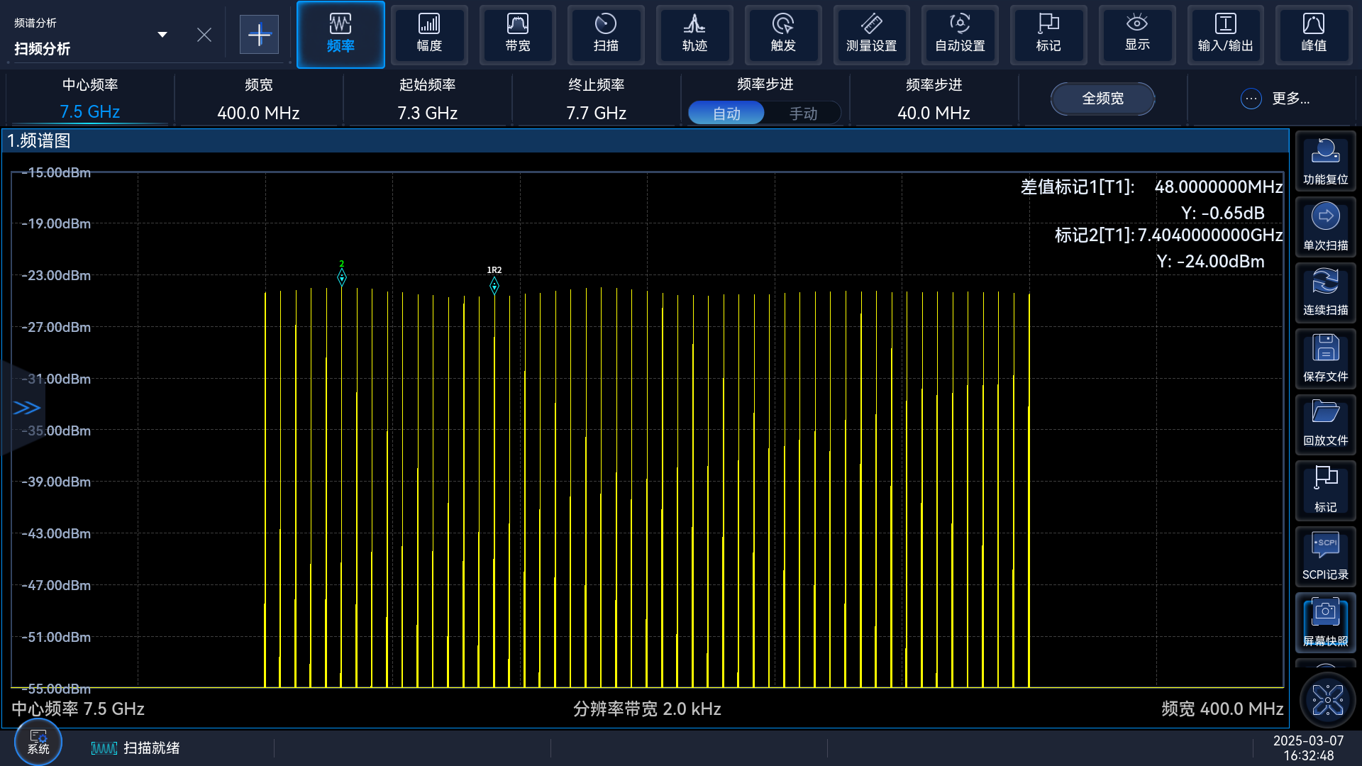Click the 峰值 peak search icon
The width and height of the screenshot is (1362, 766).
(x=1313, y=34)
